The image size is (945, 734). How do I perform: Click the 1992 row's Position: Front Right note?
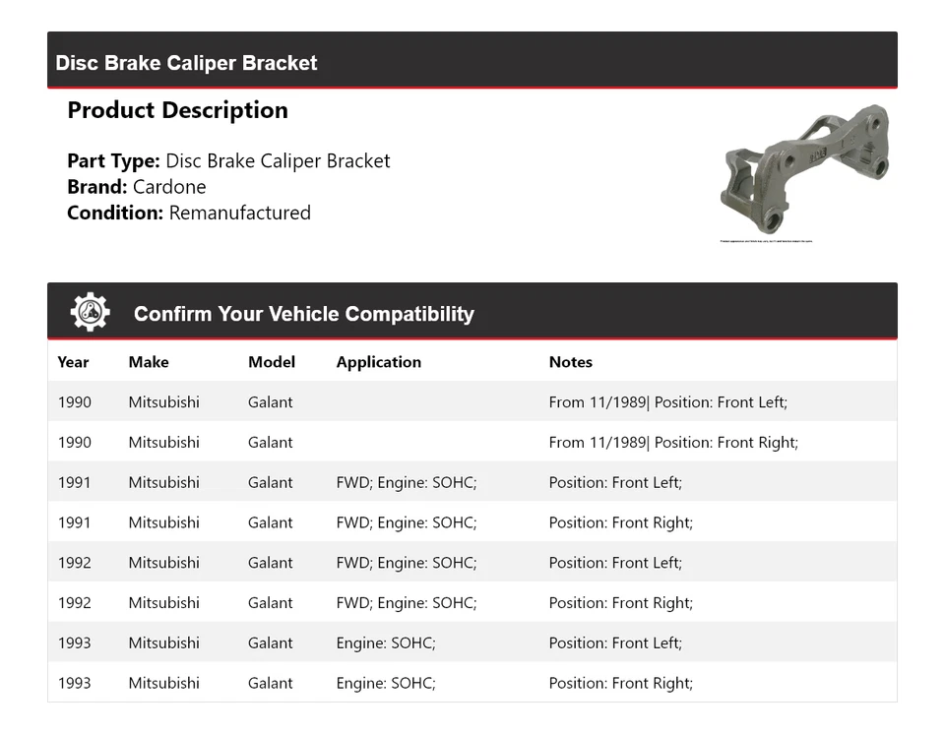coord(621,603)
